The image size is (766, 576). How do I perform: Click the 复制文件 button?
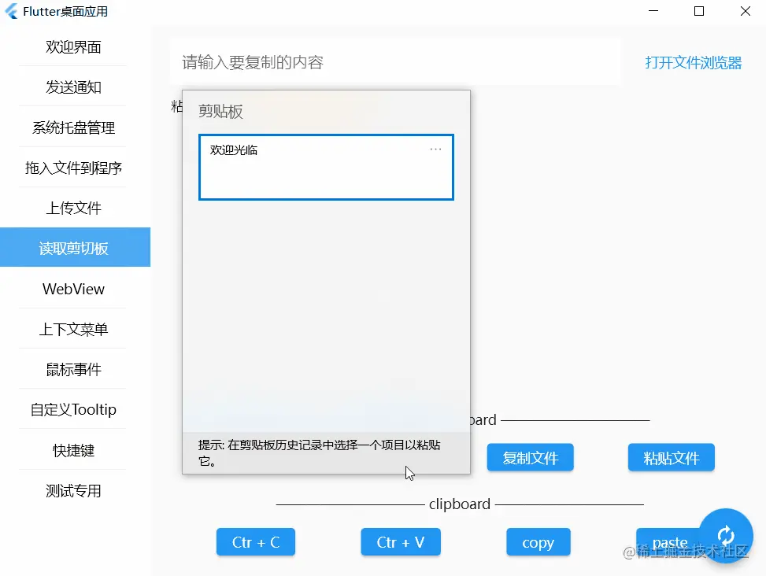[530, 457]
